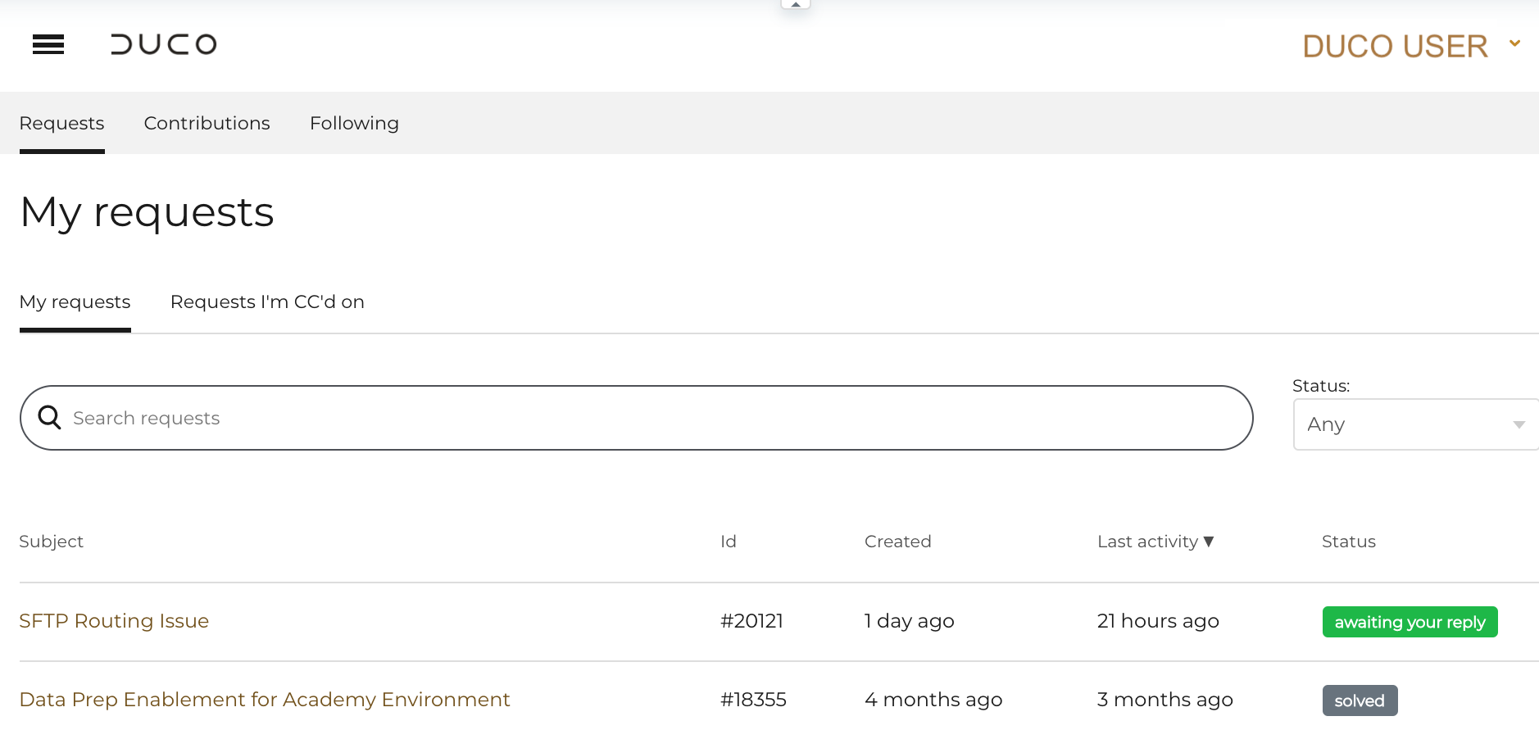Click request id #20121
This screenshot has height=739, width=1539.
[x=752, y=621]
